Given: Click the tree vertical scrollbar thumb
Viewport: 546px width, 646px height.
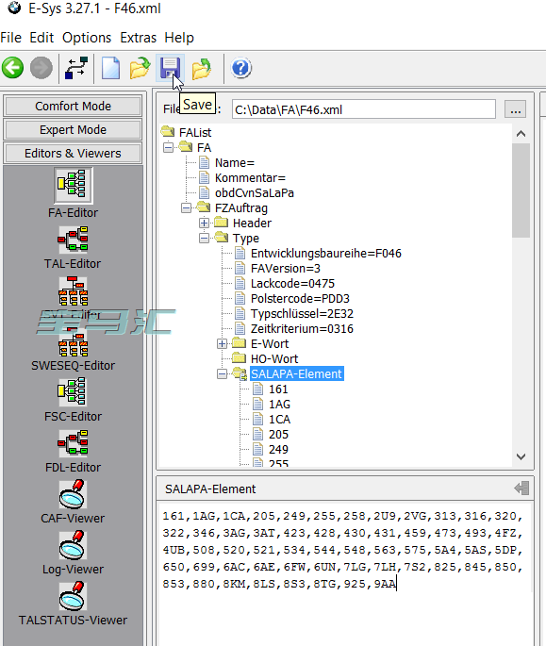Looking at the screenshot, I should (521, 190).
